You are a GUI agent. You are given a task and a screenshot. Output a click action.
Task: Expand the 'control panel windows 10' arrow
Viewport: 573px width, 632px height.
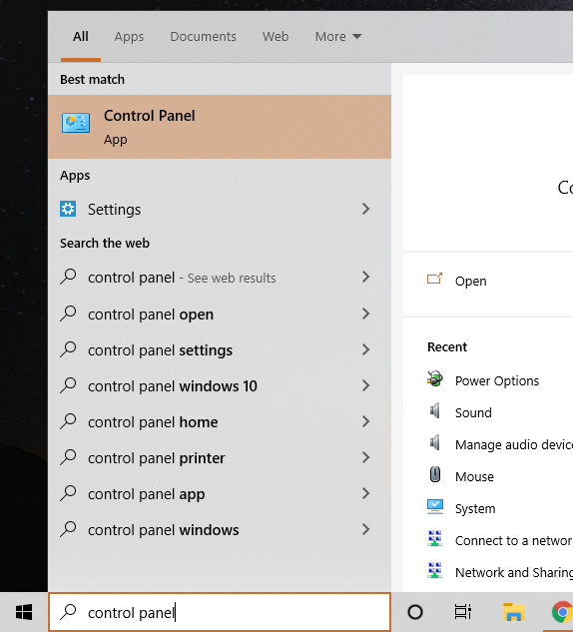tap(365, 385)
